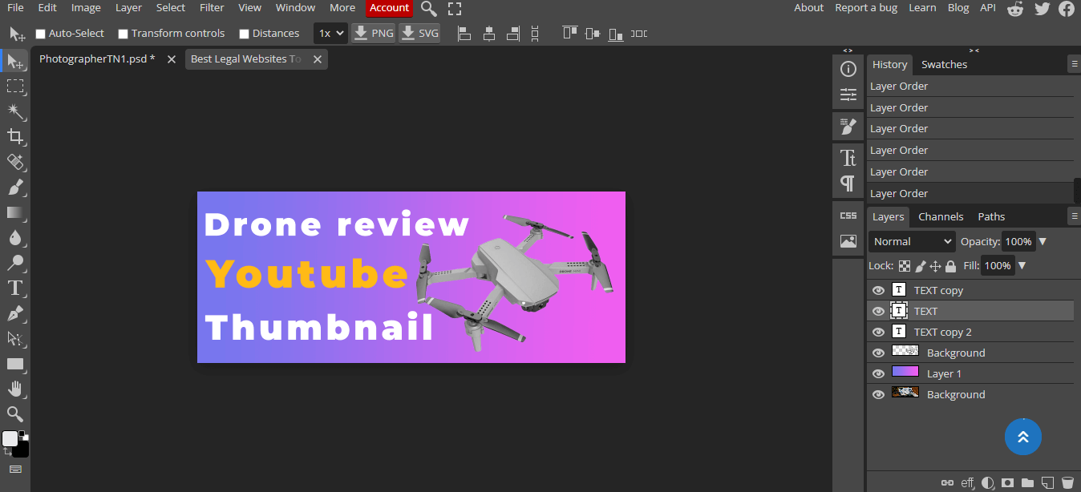Open the Layers panel options menu
Screen dimensions: 1081x492
pos(1074,216)
